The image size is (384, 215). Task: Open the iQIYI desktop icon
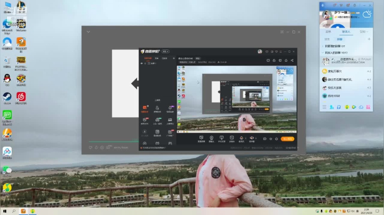[x=7, y=118]
